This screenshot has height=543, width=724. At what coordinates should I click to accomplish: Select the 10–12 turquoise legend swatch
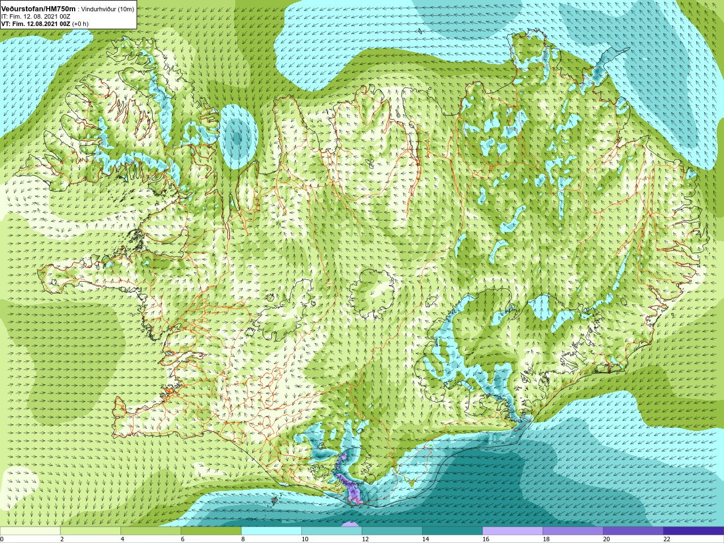(331, 531)
